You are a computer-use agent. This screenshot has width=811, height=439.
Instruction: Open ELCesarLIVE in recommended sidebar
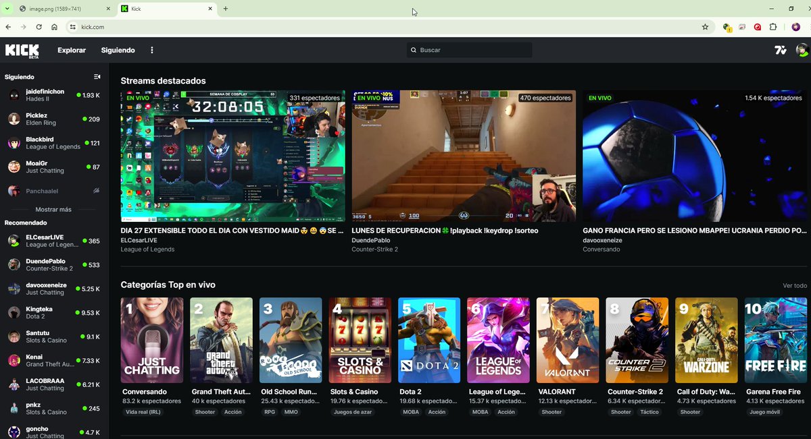point(53,241)
